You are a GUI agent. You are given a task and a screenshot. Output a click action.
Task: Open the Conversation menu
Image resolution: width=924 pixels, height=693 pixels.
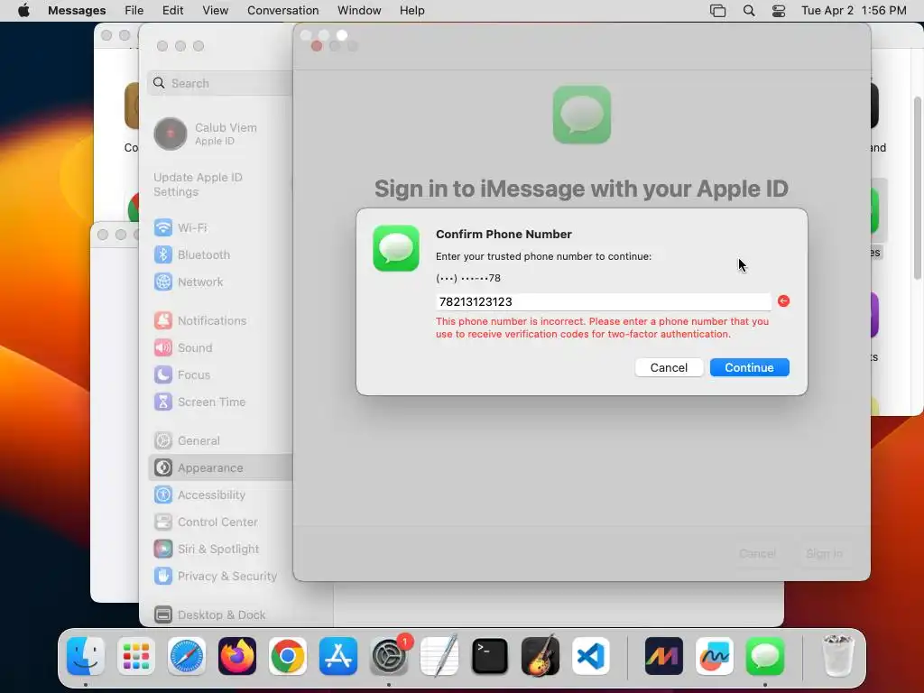[x=282, y=11]
